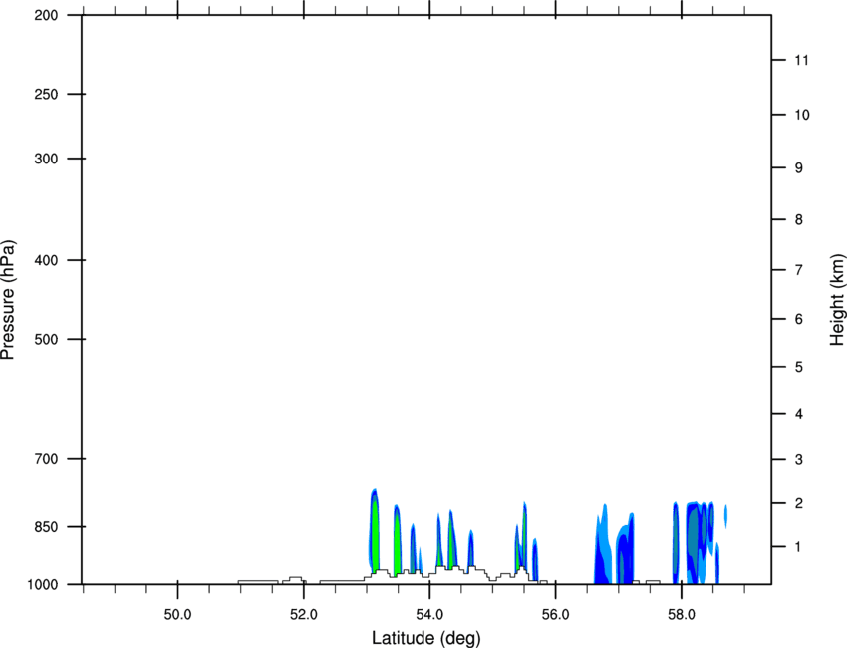This screenshot has width=847, height=648.
Task: Click the 700 pressure tick label
Action: coord(46,459)
